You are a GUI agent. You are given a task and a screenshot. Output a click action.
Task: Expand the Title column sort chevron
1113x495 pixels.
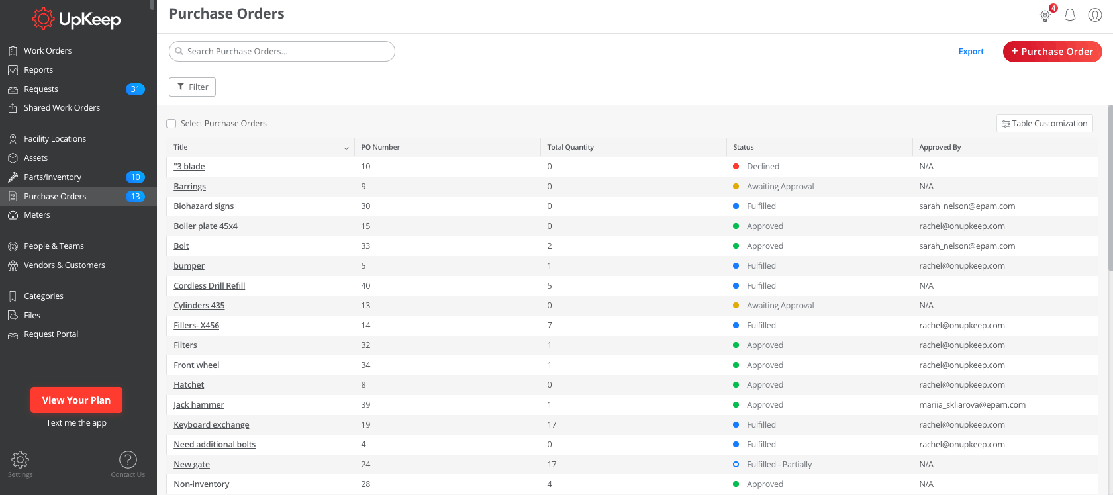(346, 148)
